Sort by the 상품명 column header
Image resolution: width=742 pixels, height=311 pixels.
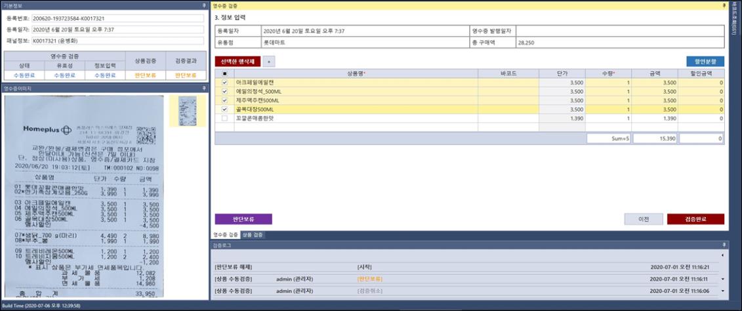(x=356, y=73)
